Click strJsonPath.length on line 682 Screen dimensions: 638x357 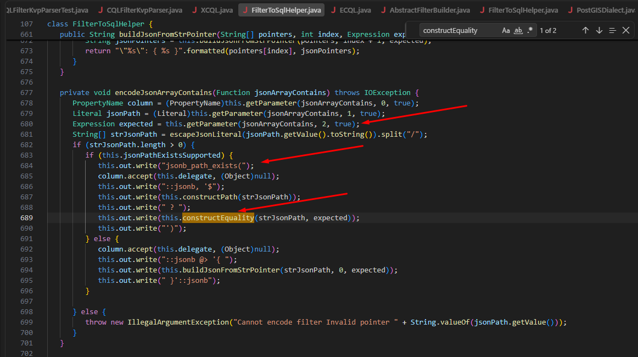[x=127, y=145]
